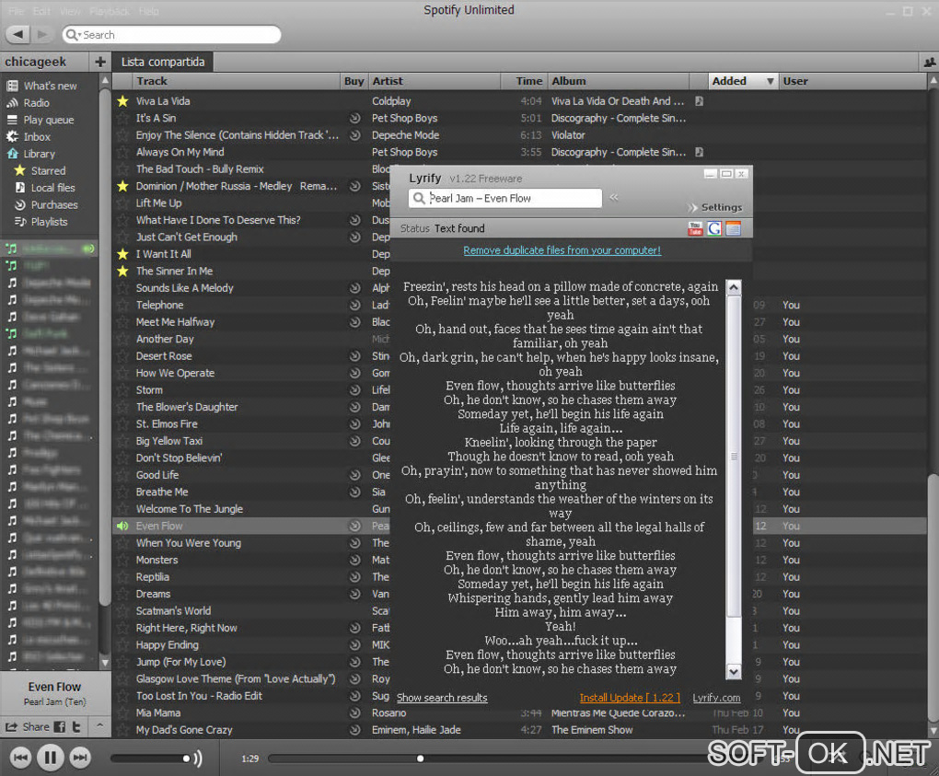
Task: Star the Always On My Mind track
Action: 122,152
